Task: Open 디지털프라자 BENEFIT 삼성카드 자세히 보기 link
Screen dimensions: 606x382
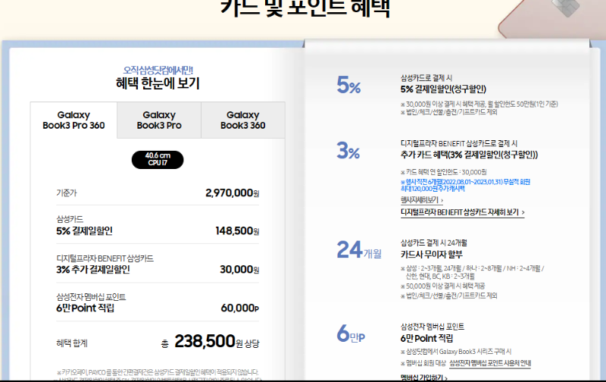Action: point(462,212)
